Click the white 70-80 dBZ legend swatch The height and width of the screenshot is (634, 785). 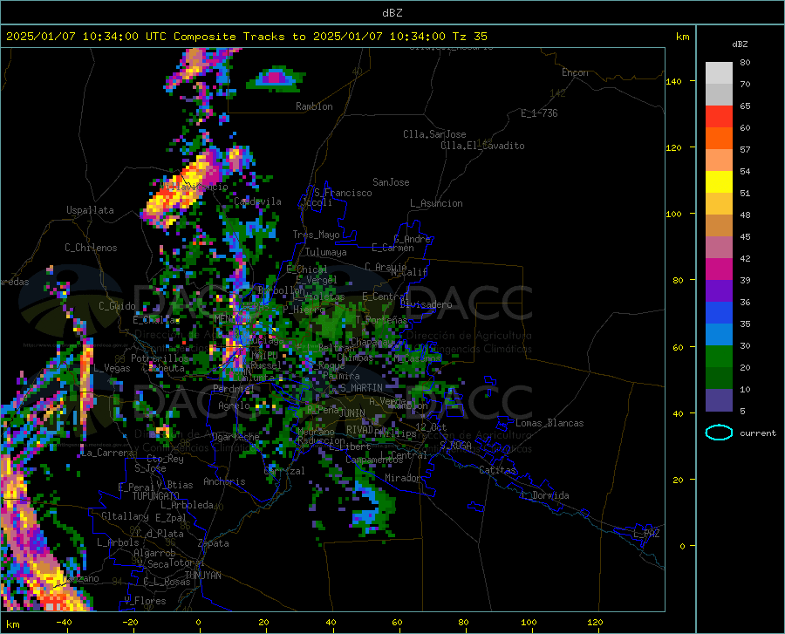pyautogui.click(x=719, y=73)
